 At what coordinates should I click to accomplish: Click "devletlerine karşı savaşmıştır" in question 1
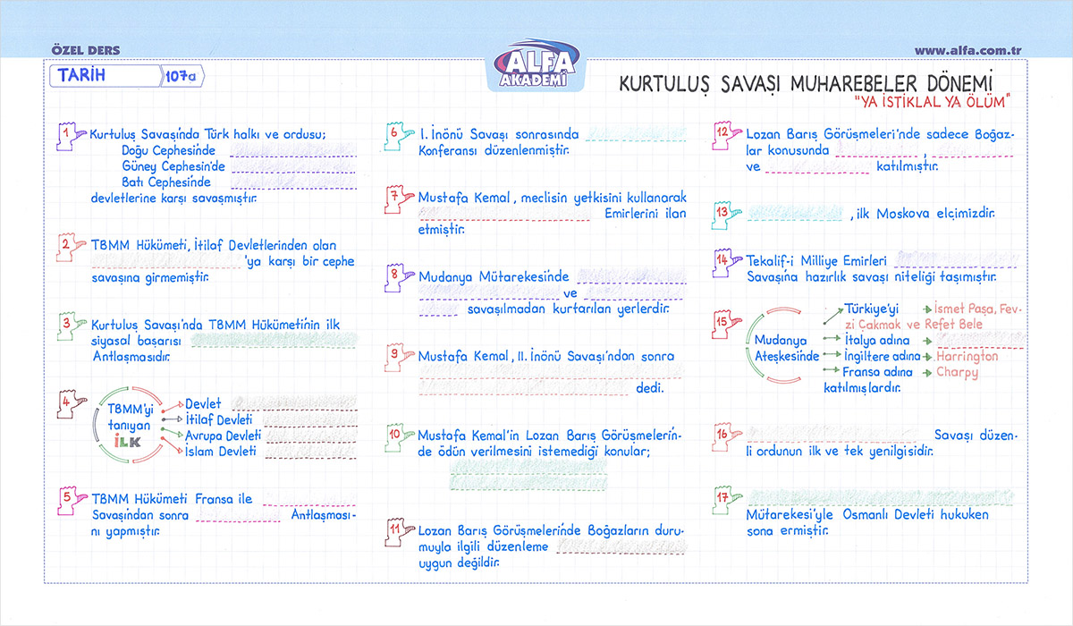tap(173, 198)
